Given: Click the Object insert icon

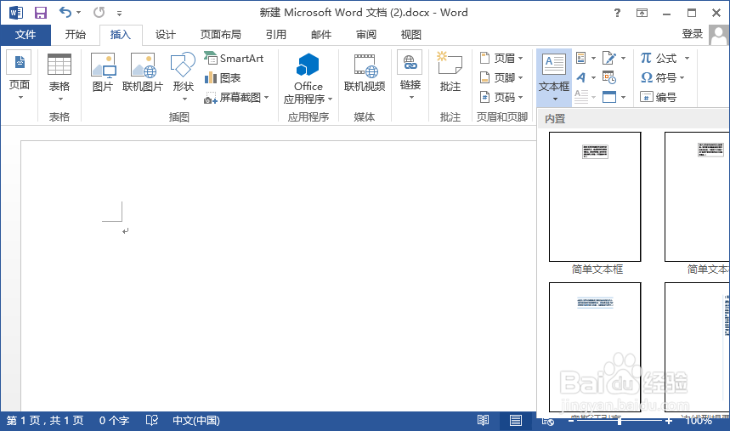Looking at the screenshot, I should 609,97.
